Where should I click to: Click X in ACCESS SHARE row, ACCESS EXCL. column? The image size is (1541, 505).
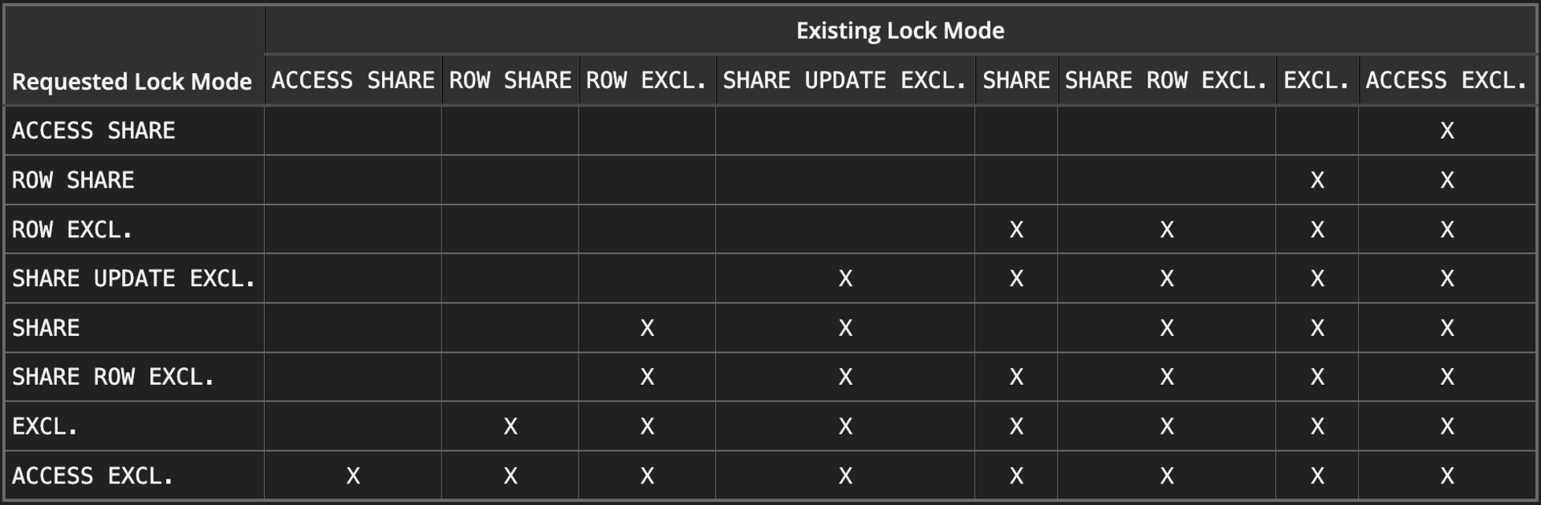1447,131
